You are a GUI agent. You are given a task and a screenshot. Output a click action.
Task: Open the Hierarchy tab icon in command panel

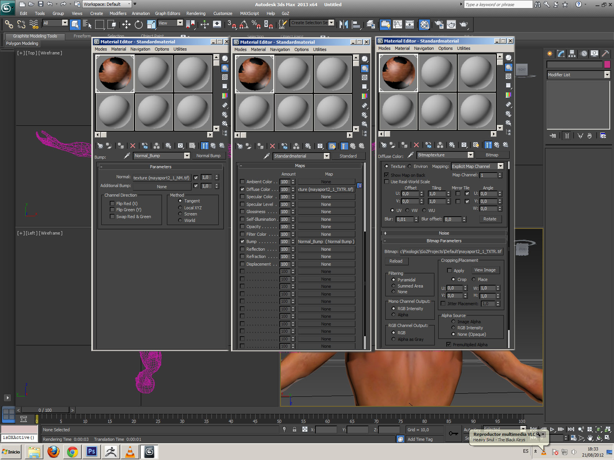point(572,54)
